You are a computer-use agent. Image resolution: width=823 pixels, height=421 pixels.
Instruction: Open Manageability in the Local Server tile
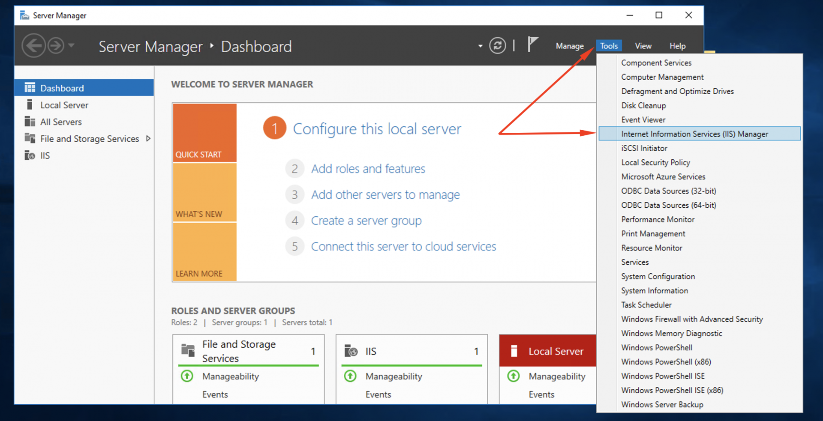click(557, 376)
